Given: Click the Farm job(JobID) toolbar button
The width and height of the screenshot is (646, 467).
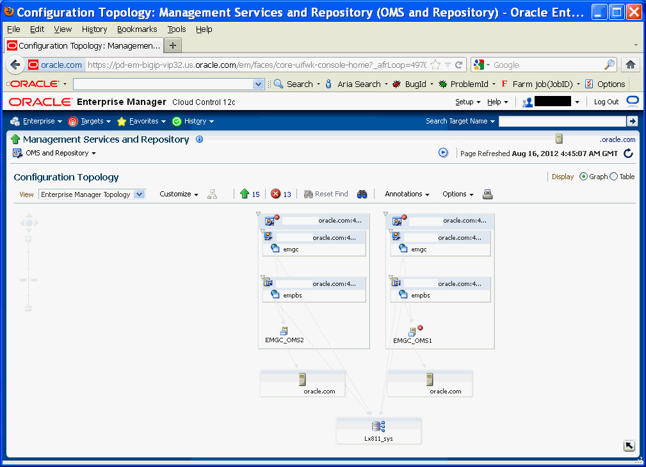Looking at the screenshot, I should click(540, 84).
